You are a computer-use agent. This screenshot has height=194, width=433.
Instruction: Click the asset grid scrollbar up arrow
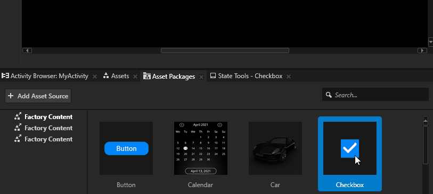426,121
